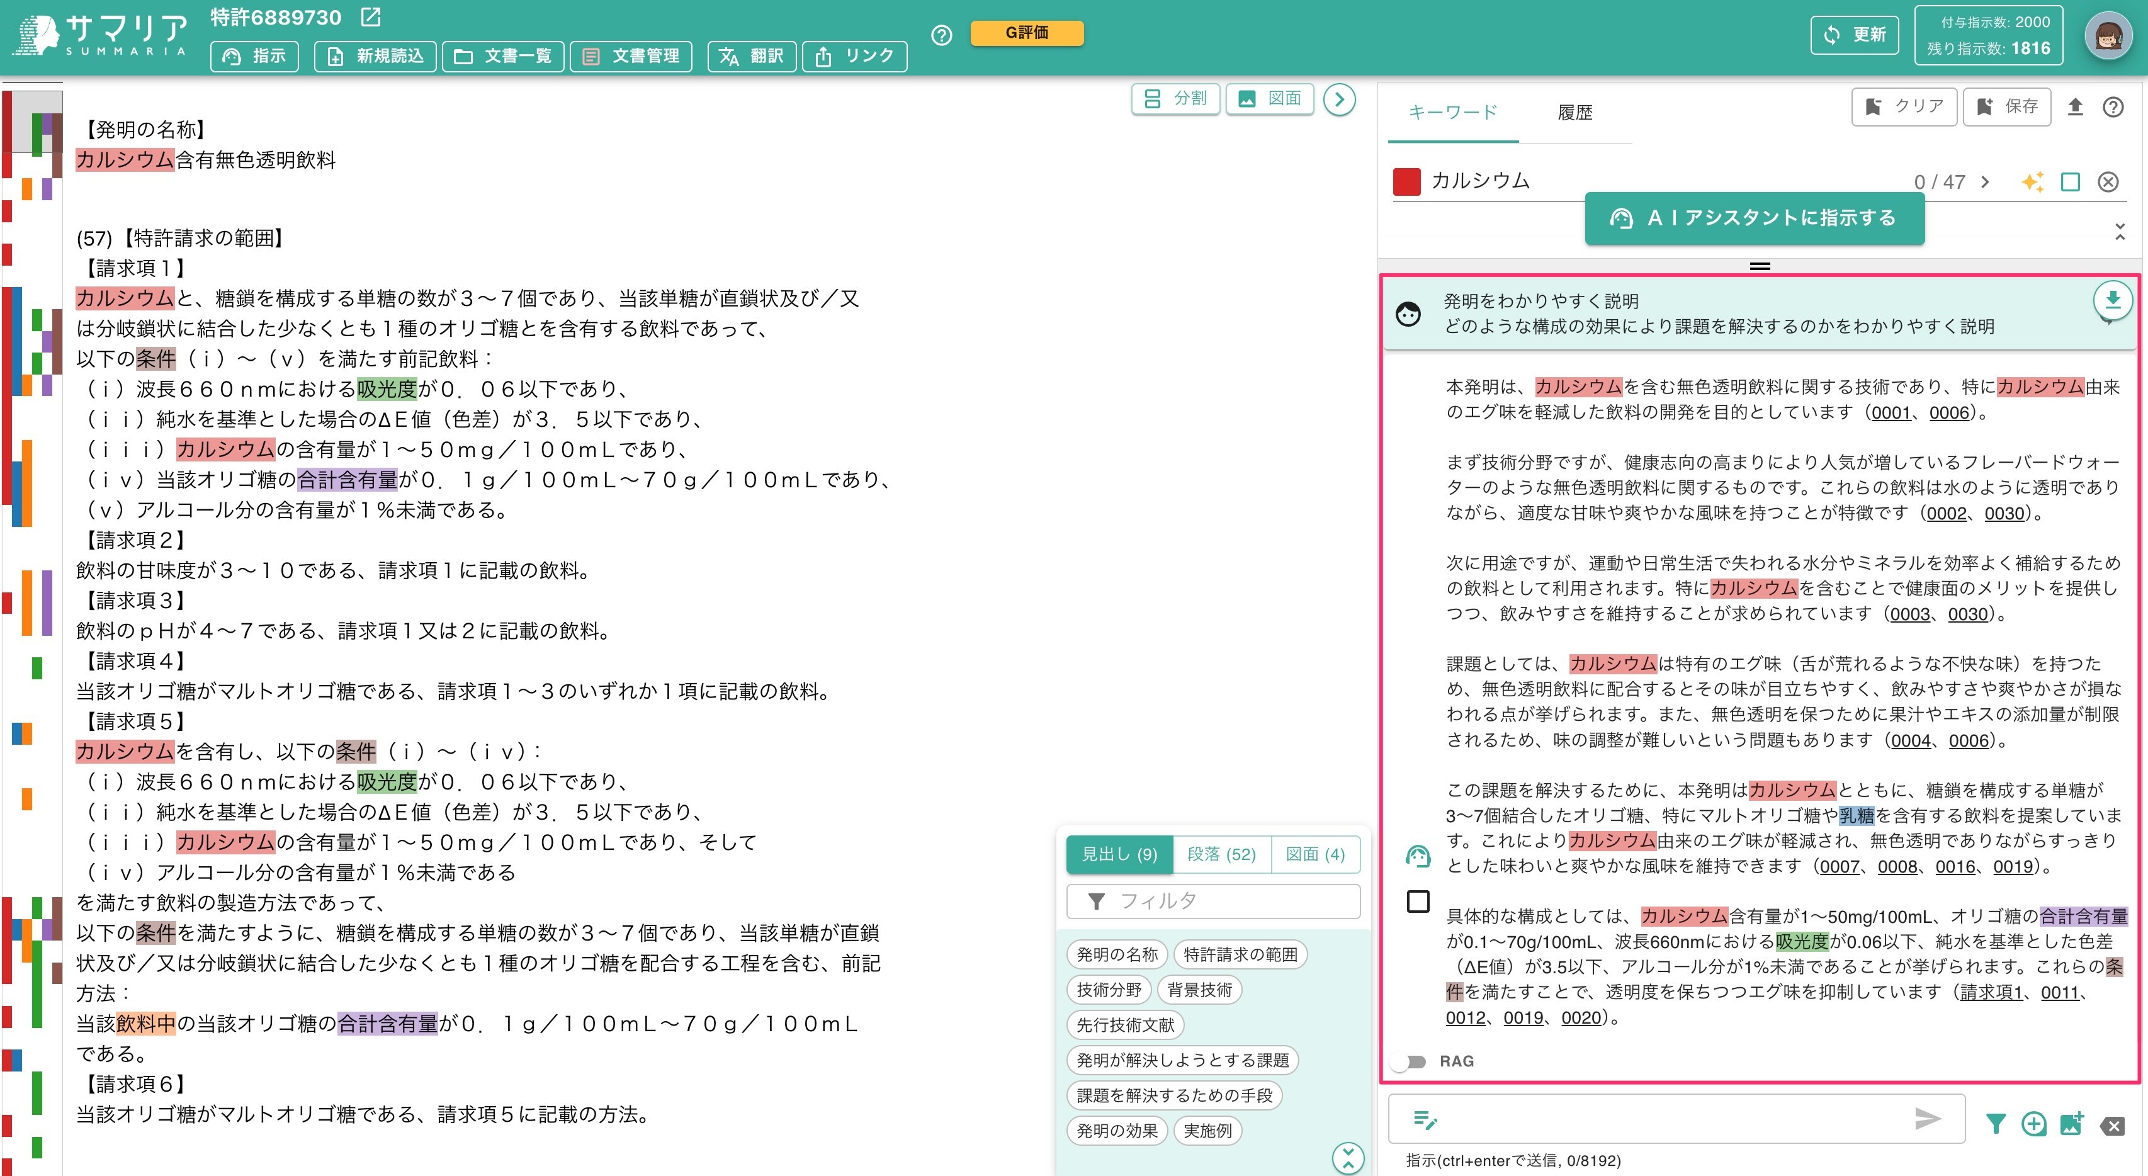Click 新規読込 to load a new document
Screen dimensions: 2148x1176
point(375,56)
